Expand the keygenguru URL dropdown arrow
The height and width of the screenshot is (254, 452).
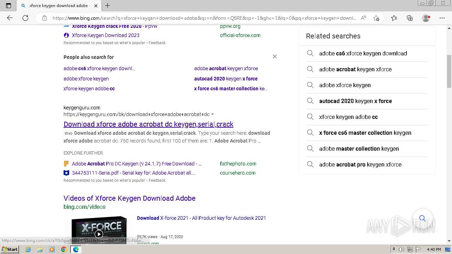(x=212, y=114)
